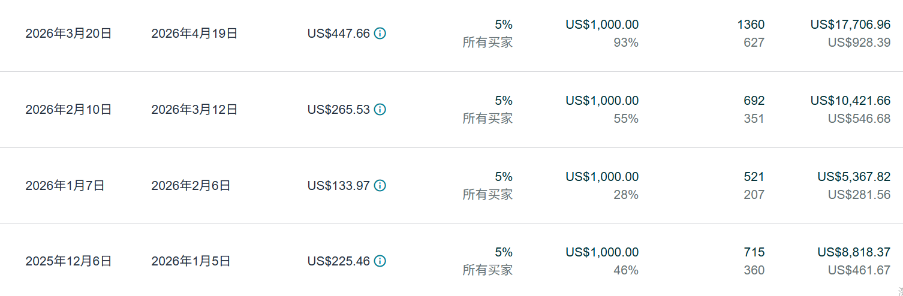
Task: Click the US$546.68 discount amount
Action: tap(859, 119)
